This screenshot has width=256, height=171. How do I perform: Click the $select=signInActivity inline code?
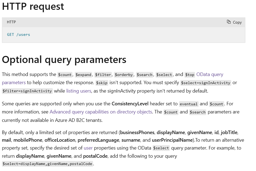pos(206,83)
